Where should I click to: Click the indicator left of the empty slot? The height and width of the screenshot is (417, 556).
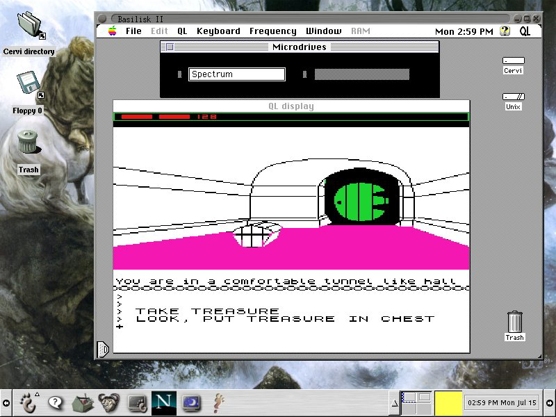[304, 74]
